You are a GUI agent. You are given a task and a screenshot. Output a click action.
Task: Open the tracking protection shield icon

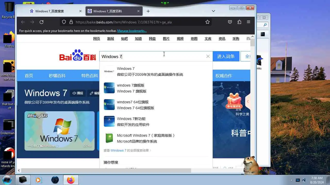click(64, 22)
